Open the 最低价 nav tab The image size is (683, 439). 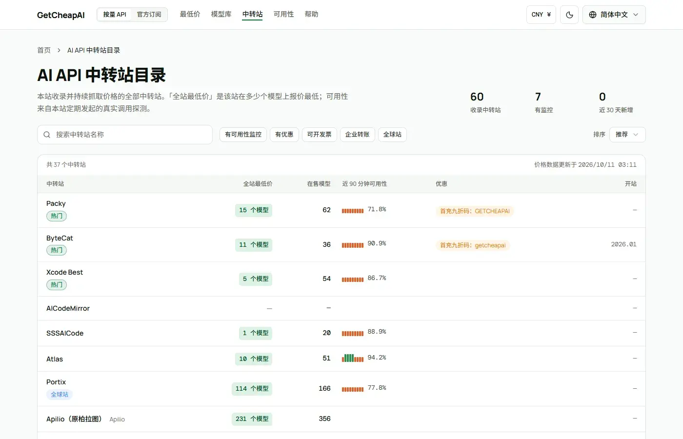coord(190,14)
